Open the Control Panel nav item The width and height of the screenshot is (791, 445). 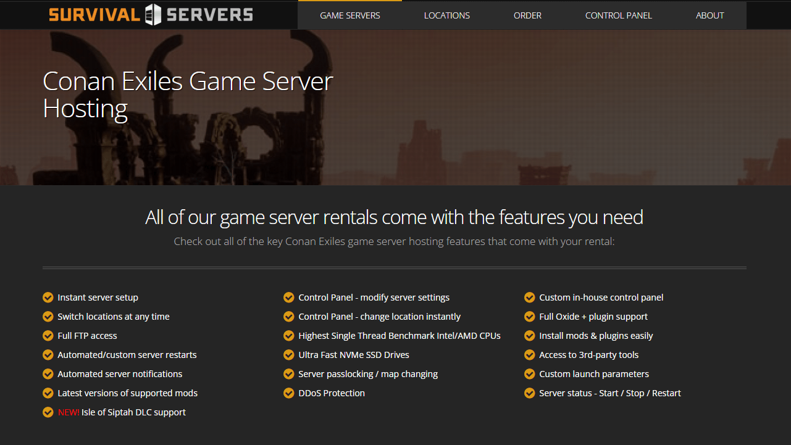619,15
